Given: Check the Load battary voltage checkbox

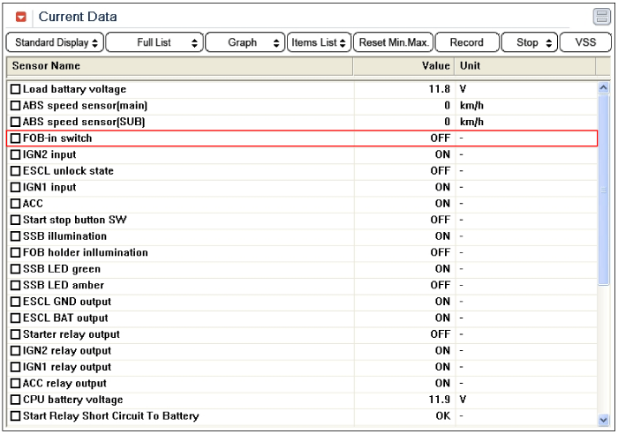Looking at the screenshot, I should point(15,89).
